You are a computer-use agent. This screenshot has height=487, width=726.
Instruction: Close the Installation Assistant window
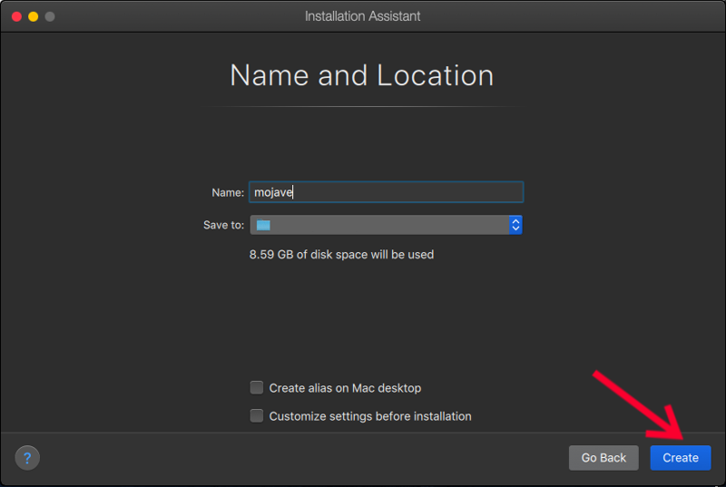coord(16,16)
